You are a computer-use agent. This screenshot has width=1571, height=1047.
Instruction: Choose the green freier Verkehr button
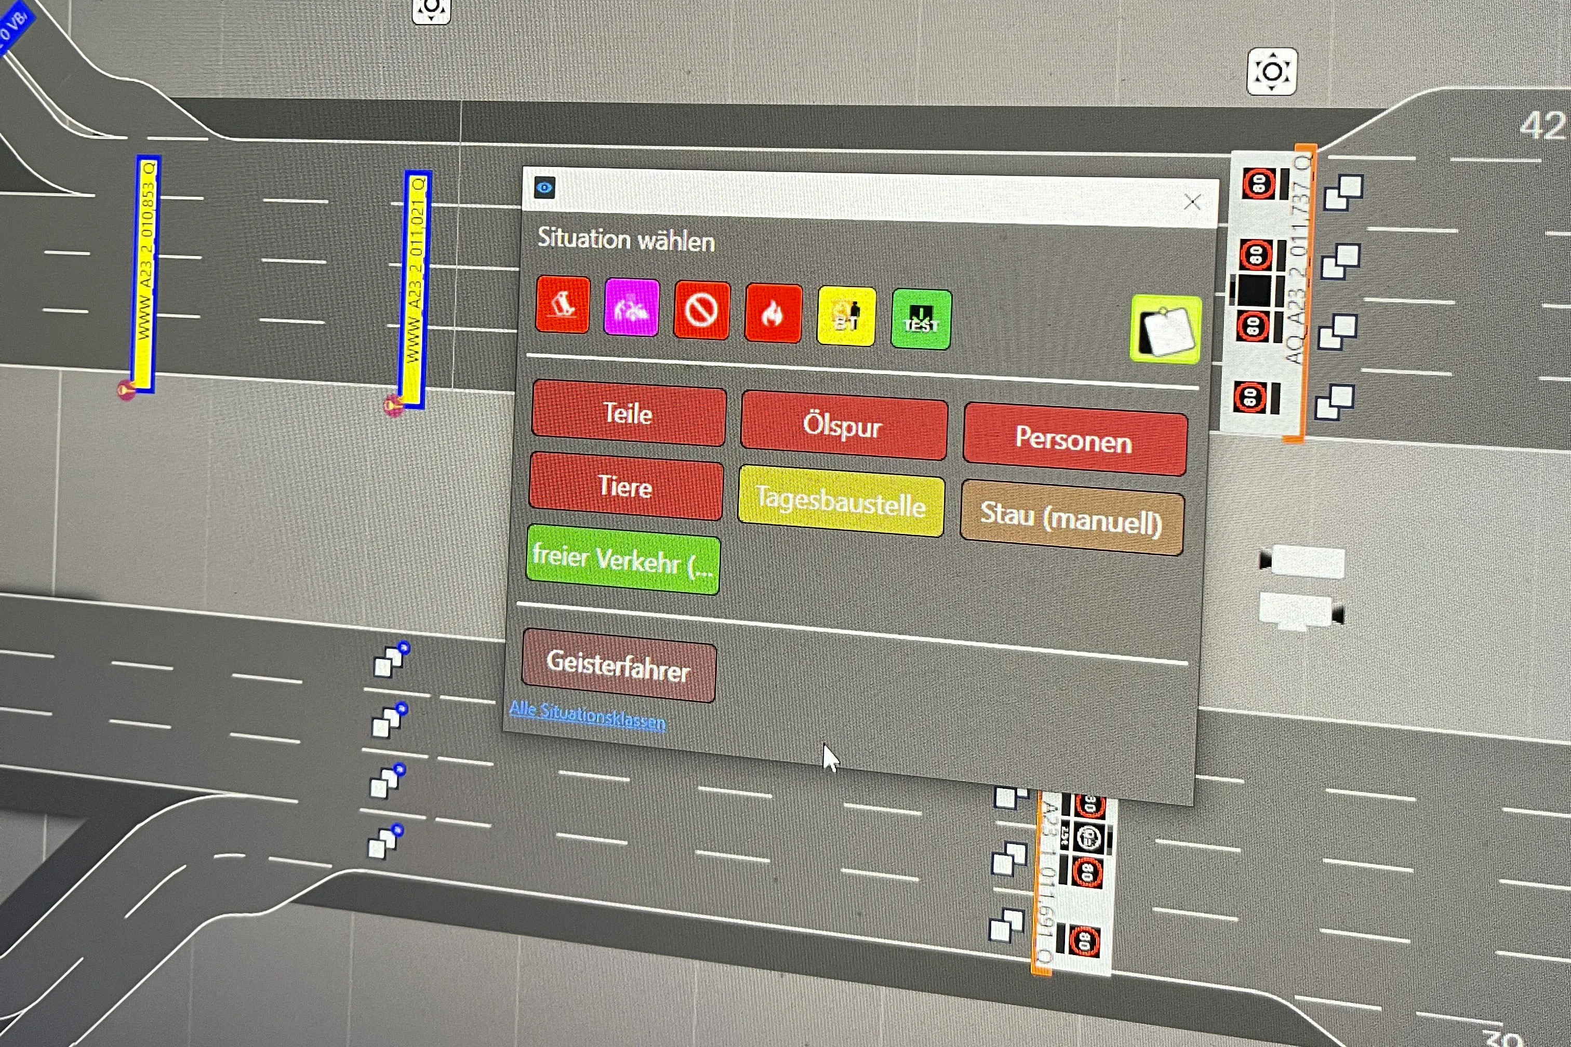click(x=622, y=559)
